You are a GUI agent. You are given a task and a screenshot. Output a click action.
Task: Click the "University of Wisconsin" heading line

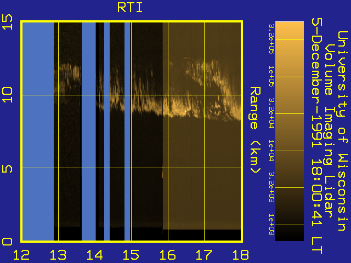pyautogui.click(x=342, y=131)
